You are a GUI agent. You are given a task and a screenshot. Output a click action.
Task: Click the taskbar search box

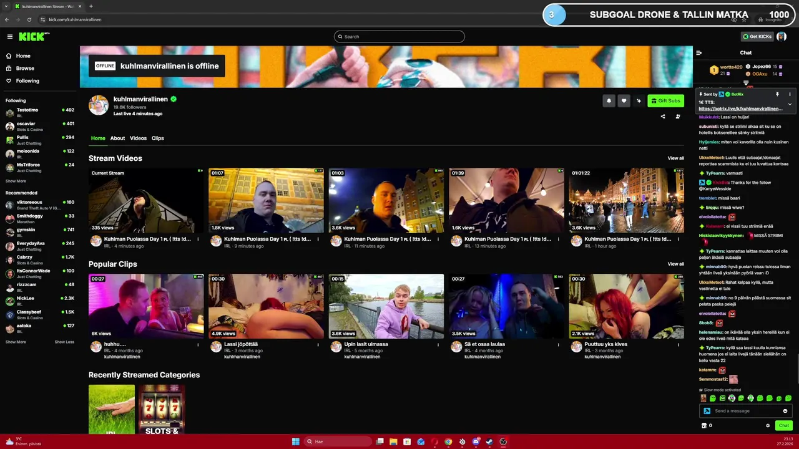tap(337, 442)
